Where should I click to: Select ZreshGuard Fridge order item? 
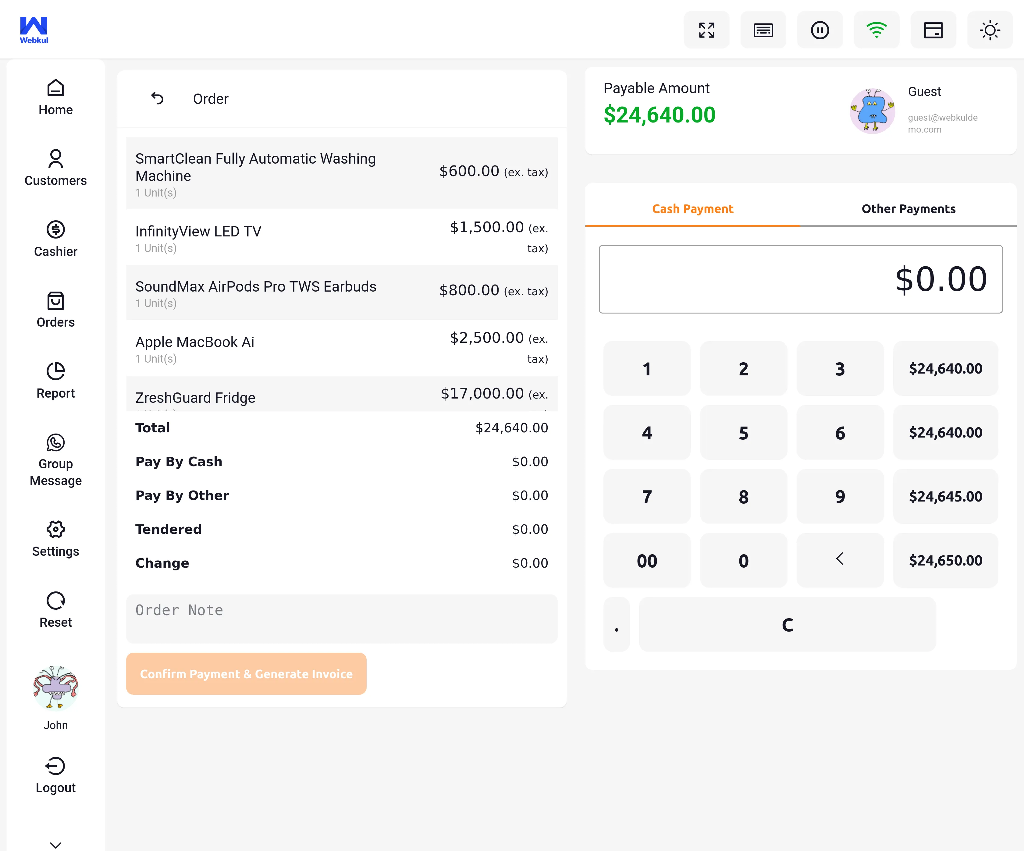click(x=342, y=394)
